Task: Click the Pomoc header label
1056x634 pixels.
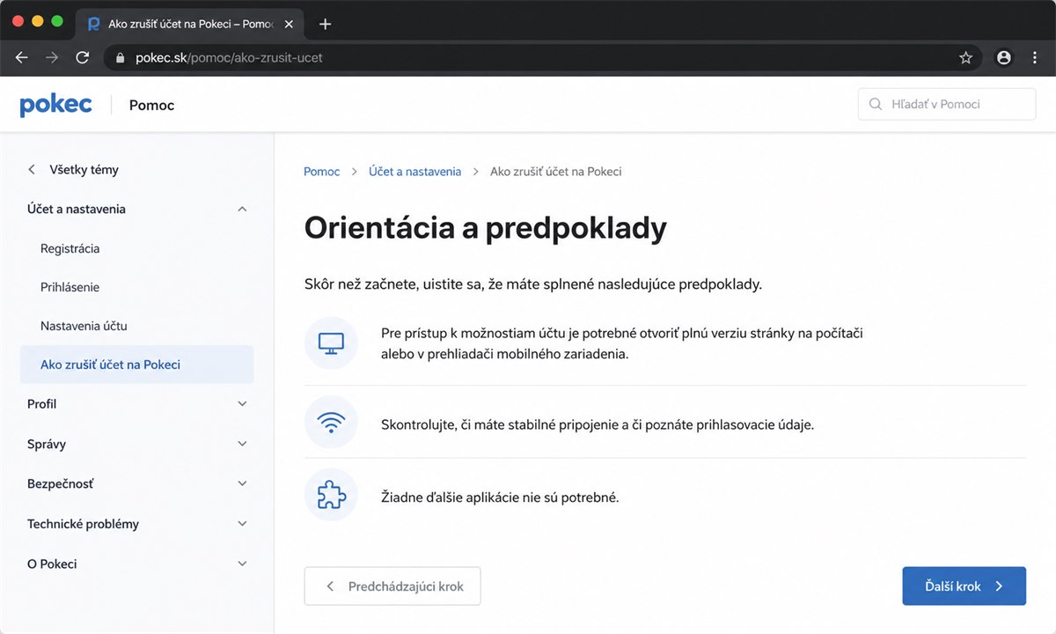Action: (151, 105)
